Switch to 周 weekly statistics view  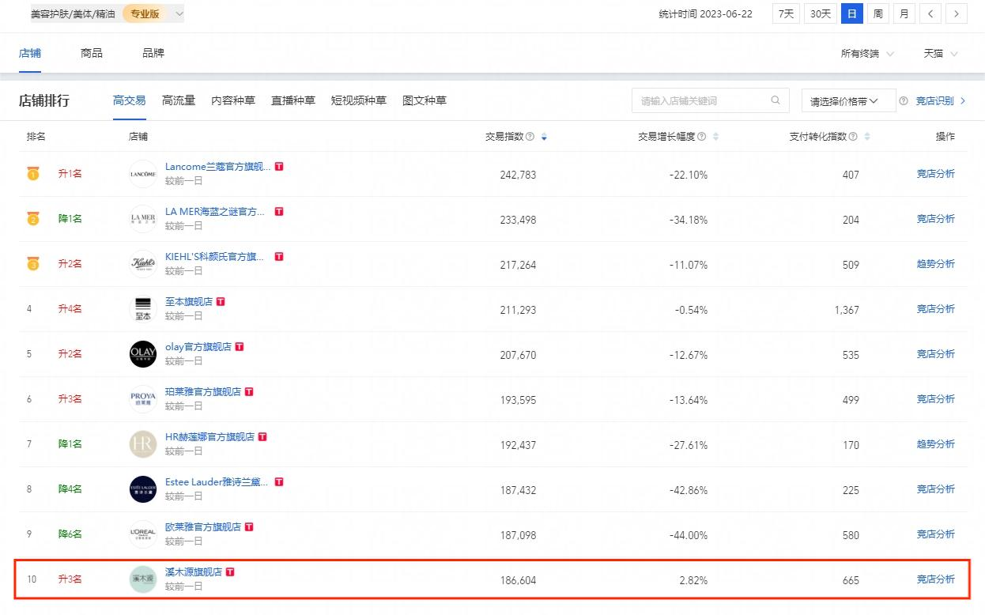tap(877, 13)
